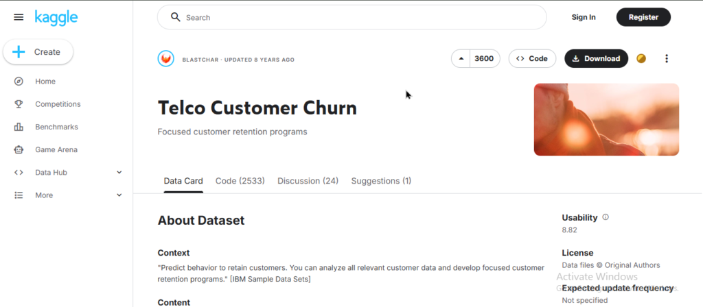
Task: Click the Benchmarks chart icon
Action: [x=19, y=127]
